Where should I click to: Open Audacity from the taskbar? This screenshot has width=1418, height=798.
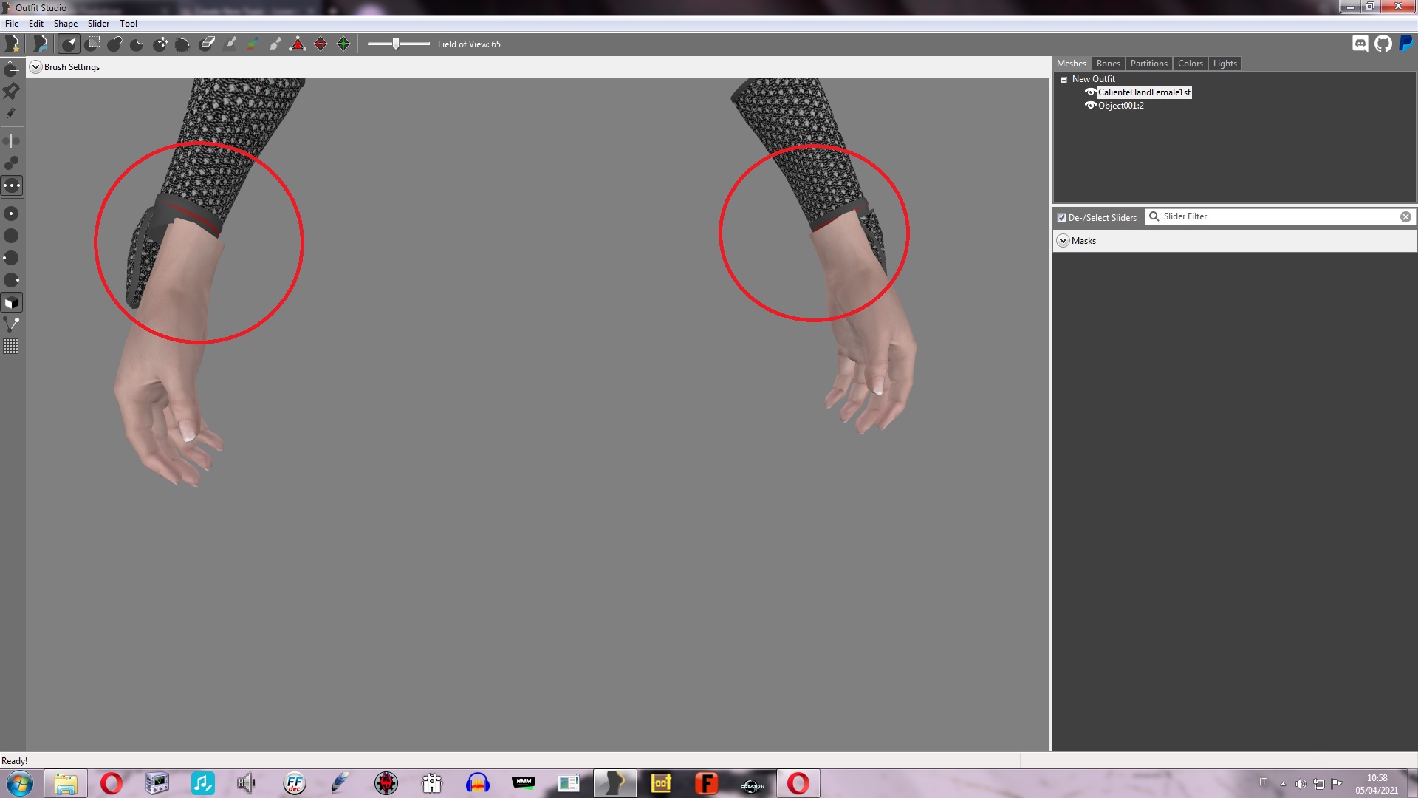(x=478, y=783)
